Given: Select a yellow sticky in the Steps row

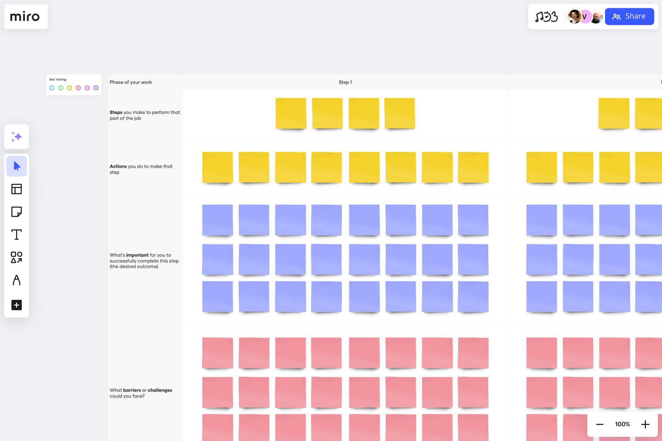Looking at the screenshot, I should (x=291, y=113).
